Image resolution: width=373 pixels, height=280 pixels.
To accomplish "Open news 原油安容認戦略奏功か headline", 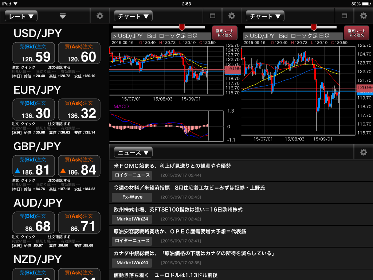I will [x=180, y=232].
